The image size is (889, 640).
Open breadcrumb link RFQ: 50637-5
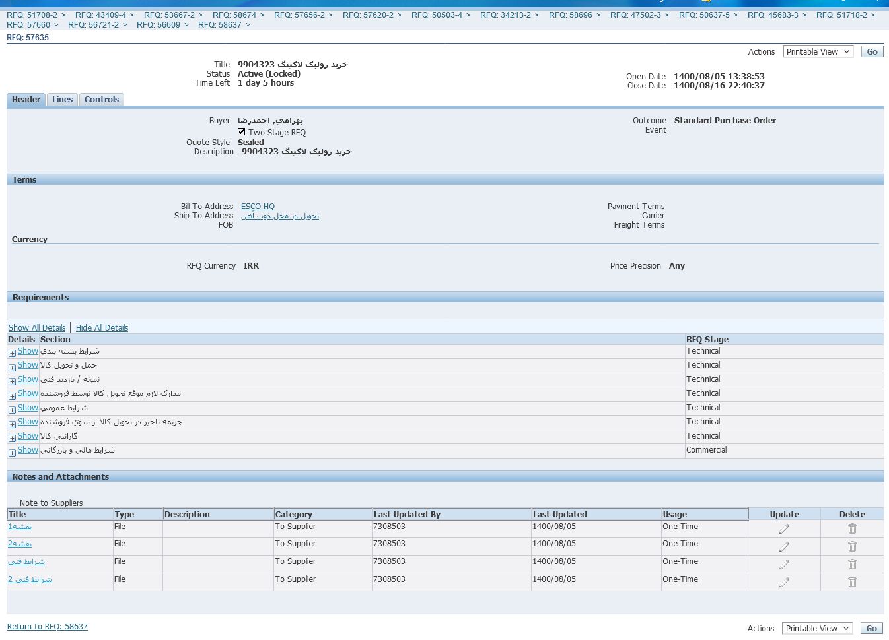coord(704,15)
